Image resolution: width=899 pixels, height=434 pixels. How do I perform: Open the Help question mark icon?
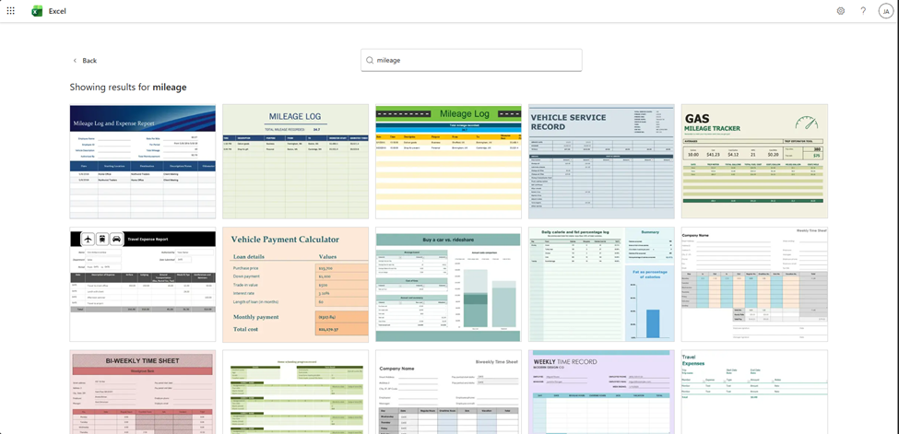pyautogui.click(x=863, y=11)
